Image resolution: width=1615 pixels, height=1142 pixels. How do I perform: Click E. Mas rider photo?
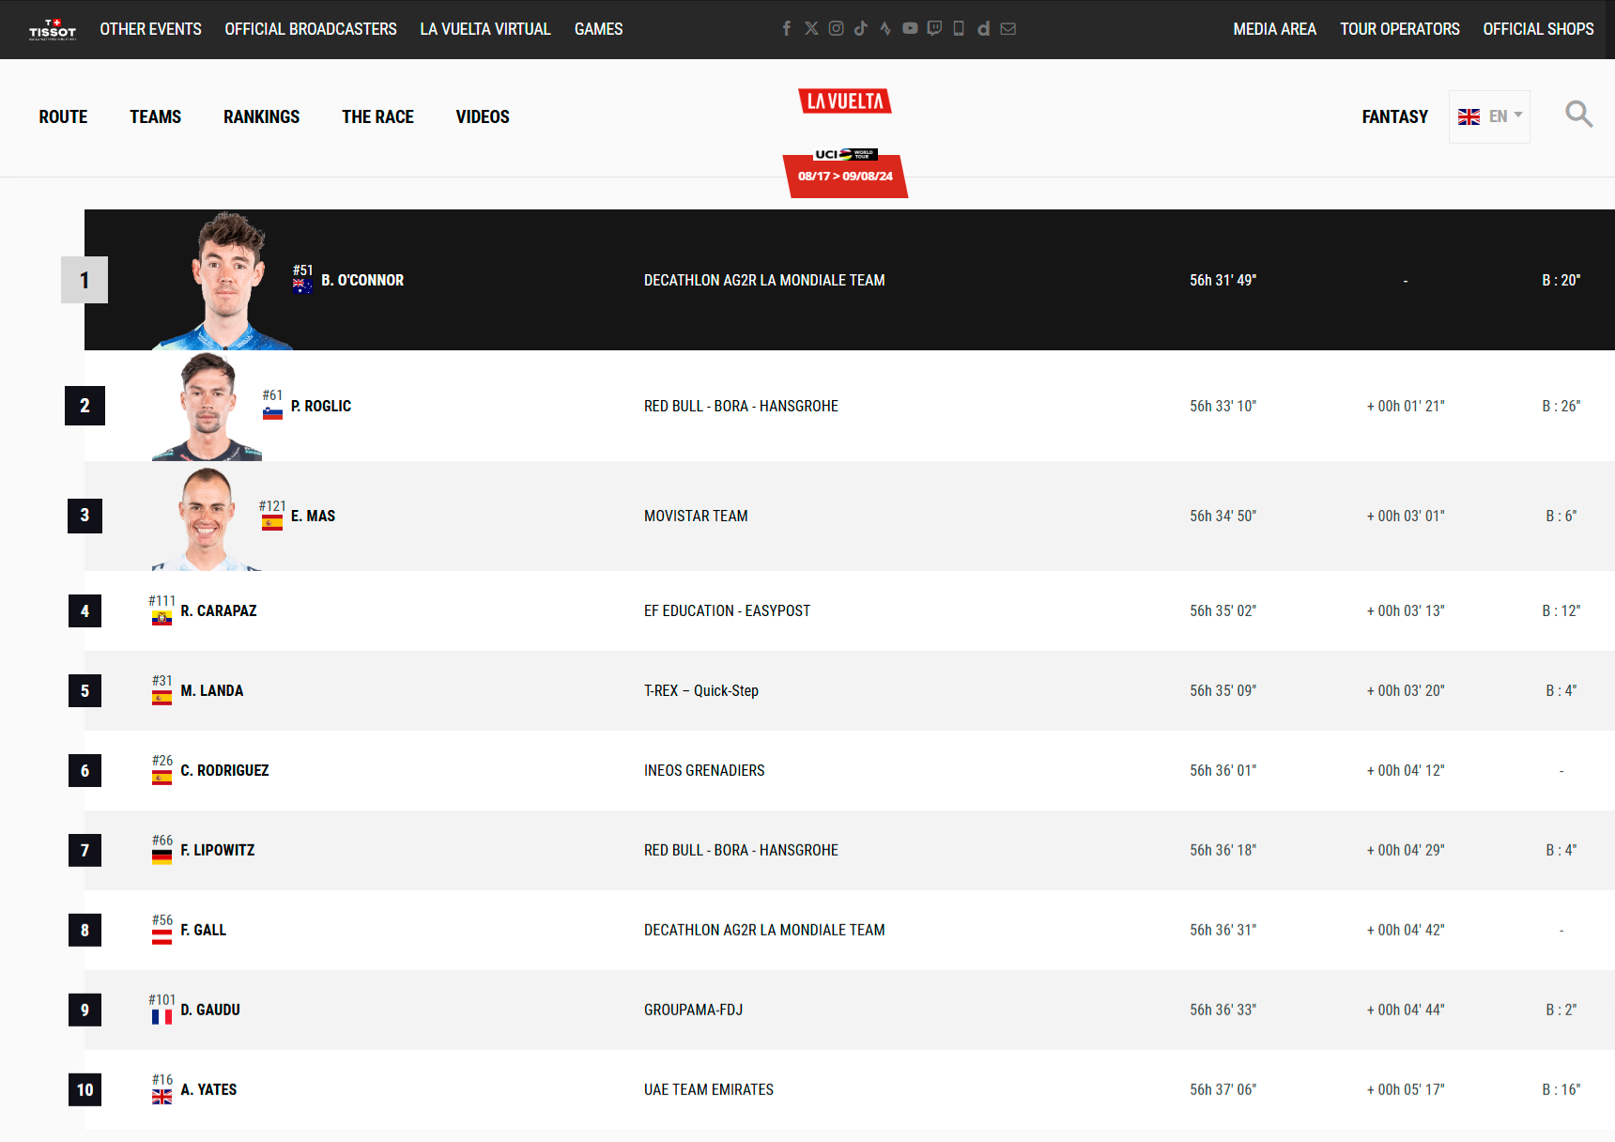pyautogui.click(x=208, y=518)
